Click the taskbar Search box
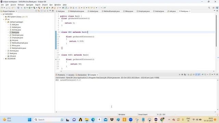This screenshot has width=219, height=123. [49, 120]
